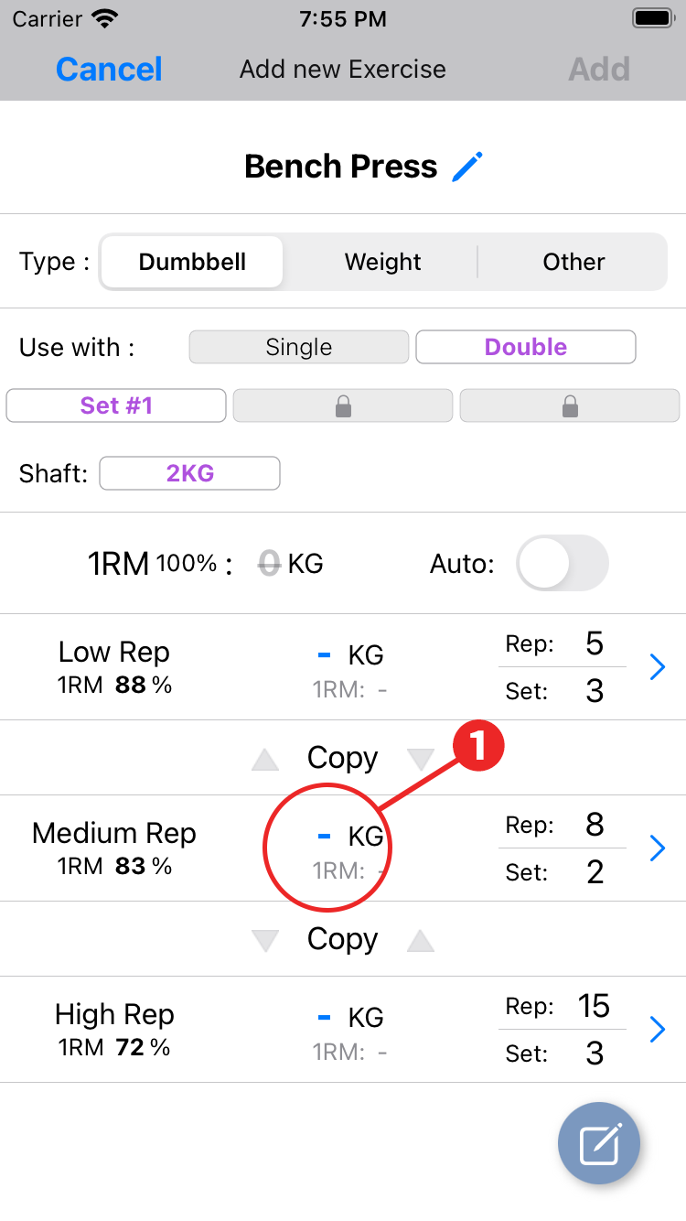
Task: Tap the first locked set slot
Action: 343,406
